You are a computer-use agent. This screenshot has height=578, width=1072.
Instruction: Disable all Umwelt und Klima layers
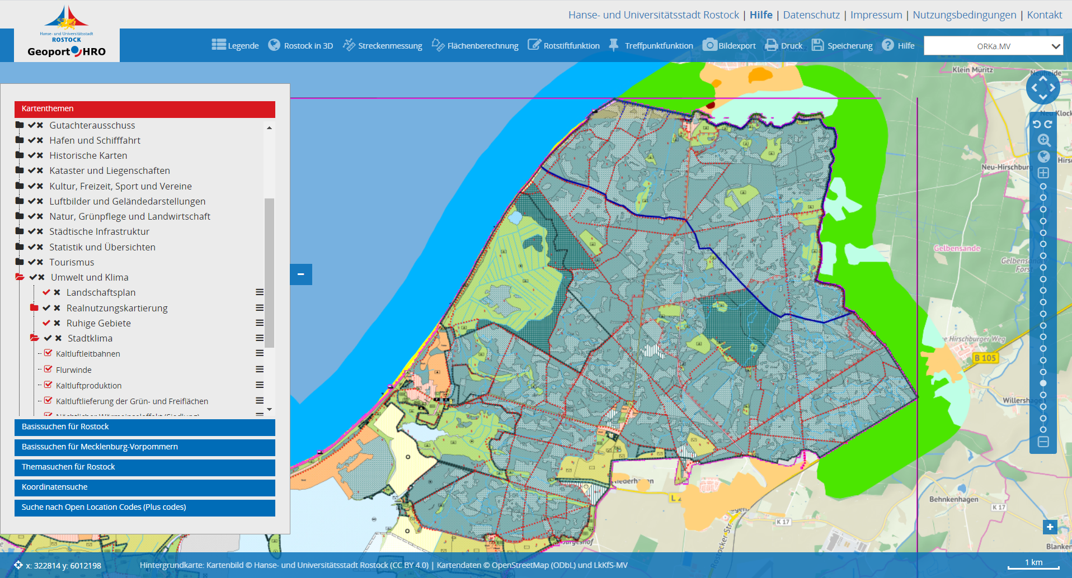coord(41,277)
